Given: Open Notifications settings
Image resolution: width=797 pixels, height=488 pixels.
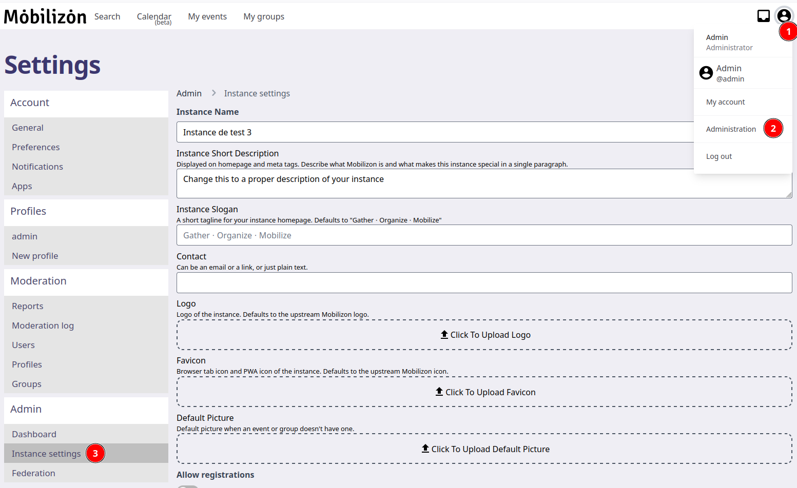Looking at the screenshot, I should click(x=86, y=167).
